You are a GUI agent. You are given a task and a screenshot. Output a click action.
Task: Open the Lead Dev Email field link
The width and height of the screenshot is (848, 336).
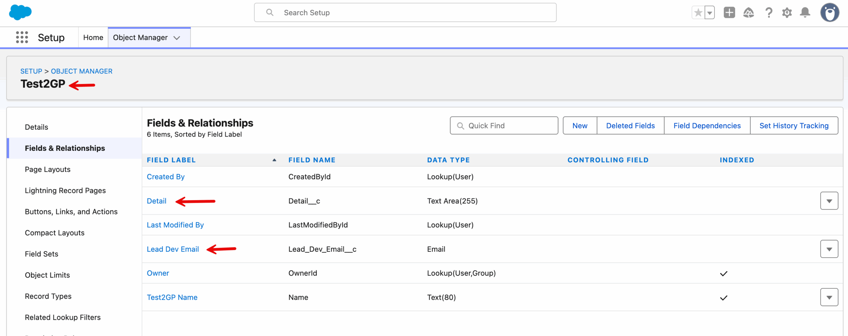[173, 249]
